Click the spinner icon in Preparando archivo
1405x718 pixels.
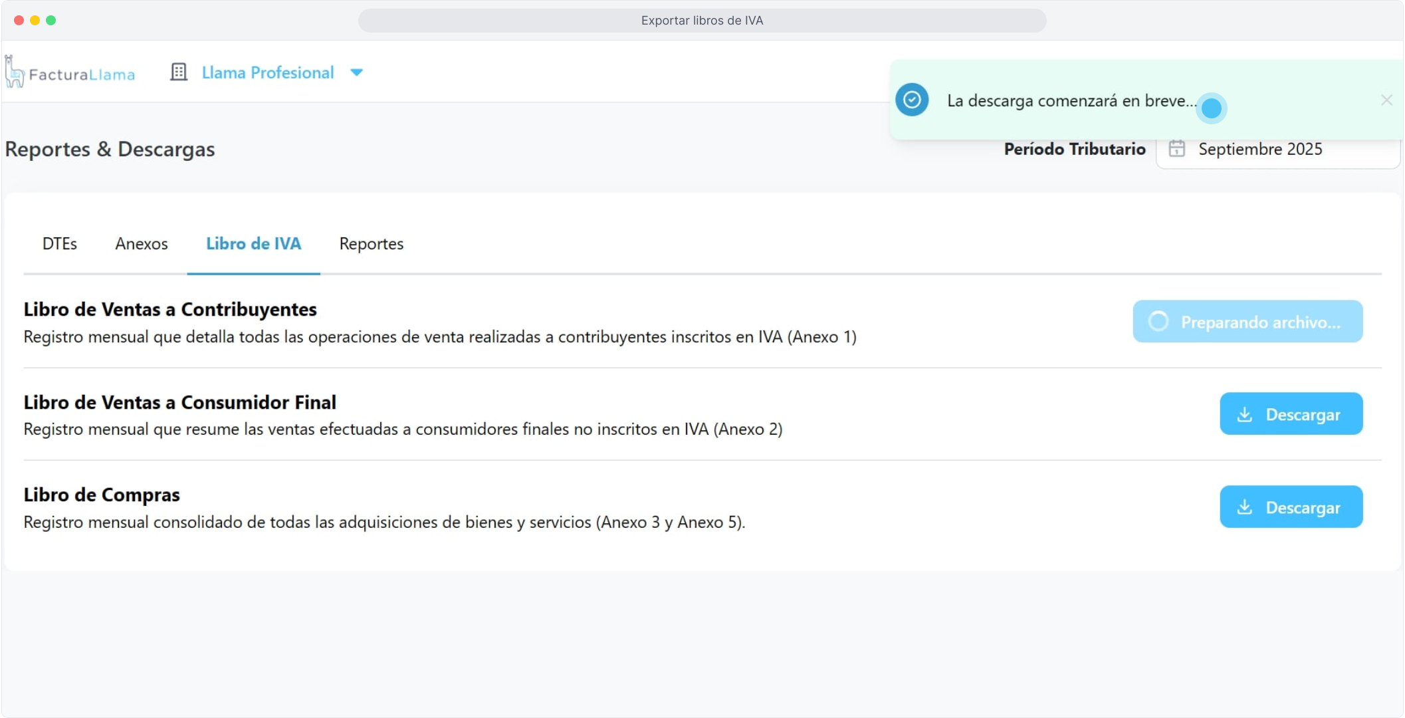click(1158, 322)
